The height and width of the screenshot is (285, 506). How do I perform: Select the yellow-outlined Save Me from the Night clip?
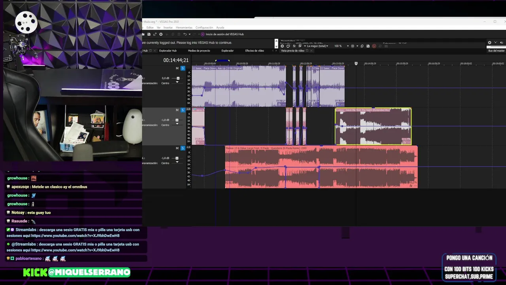(373, 126)
